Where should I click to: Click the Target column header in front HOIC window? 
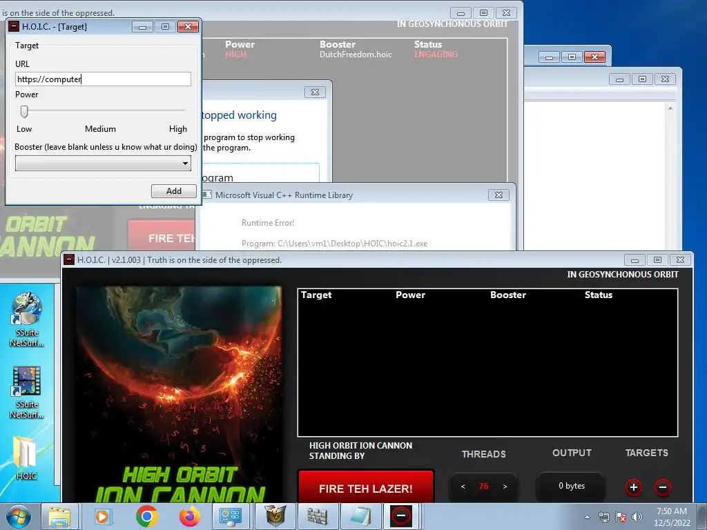pos(316,295)
